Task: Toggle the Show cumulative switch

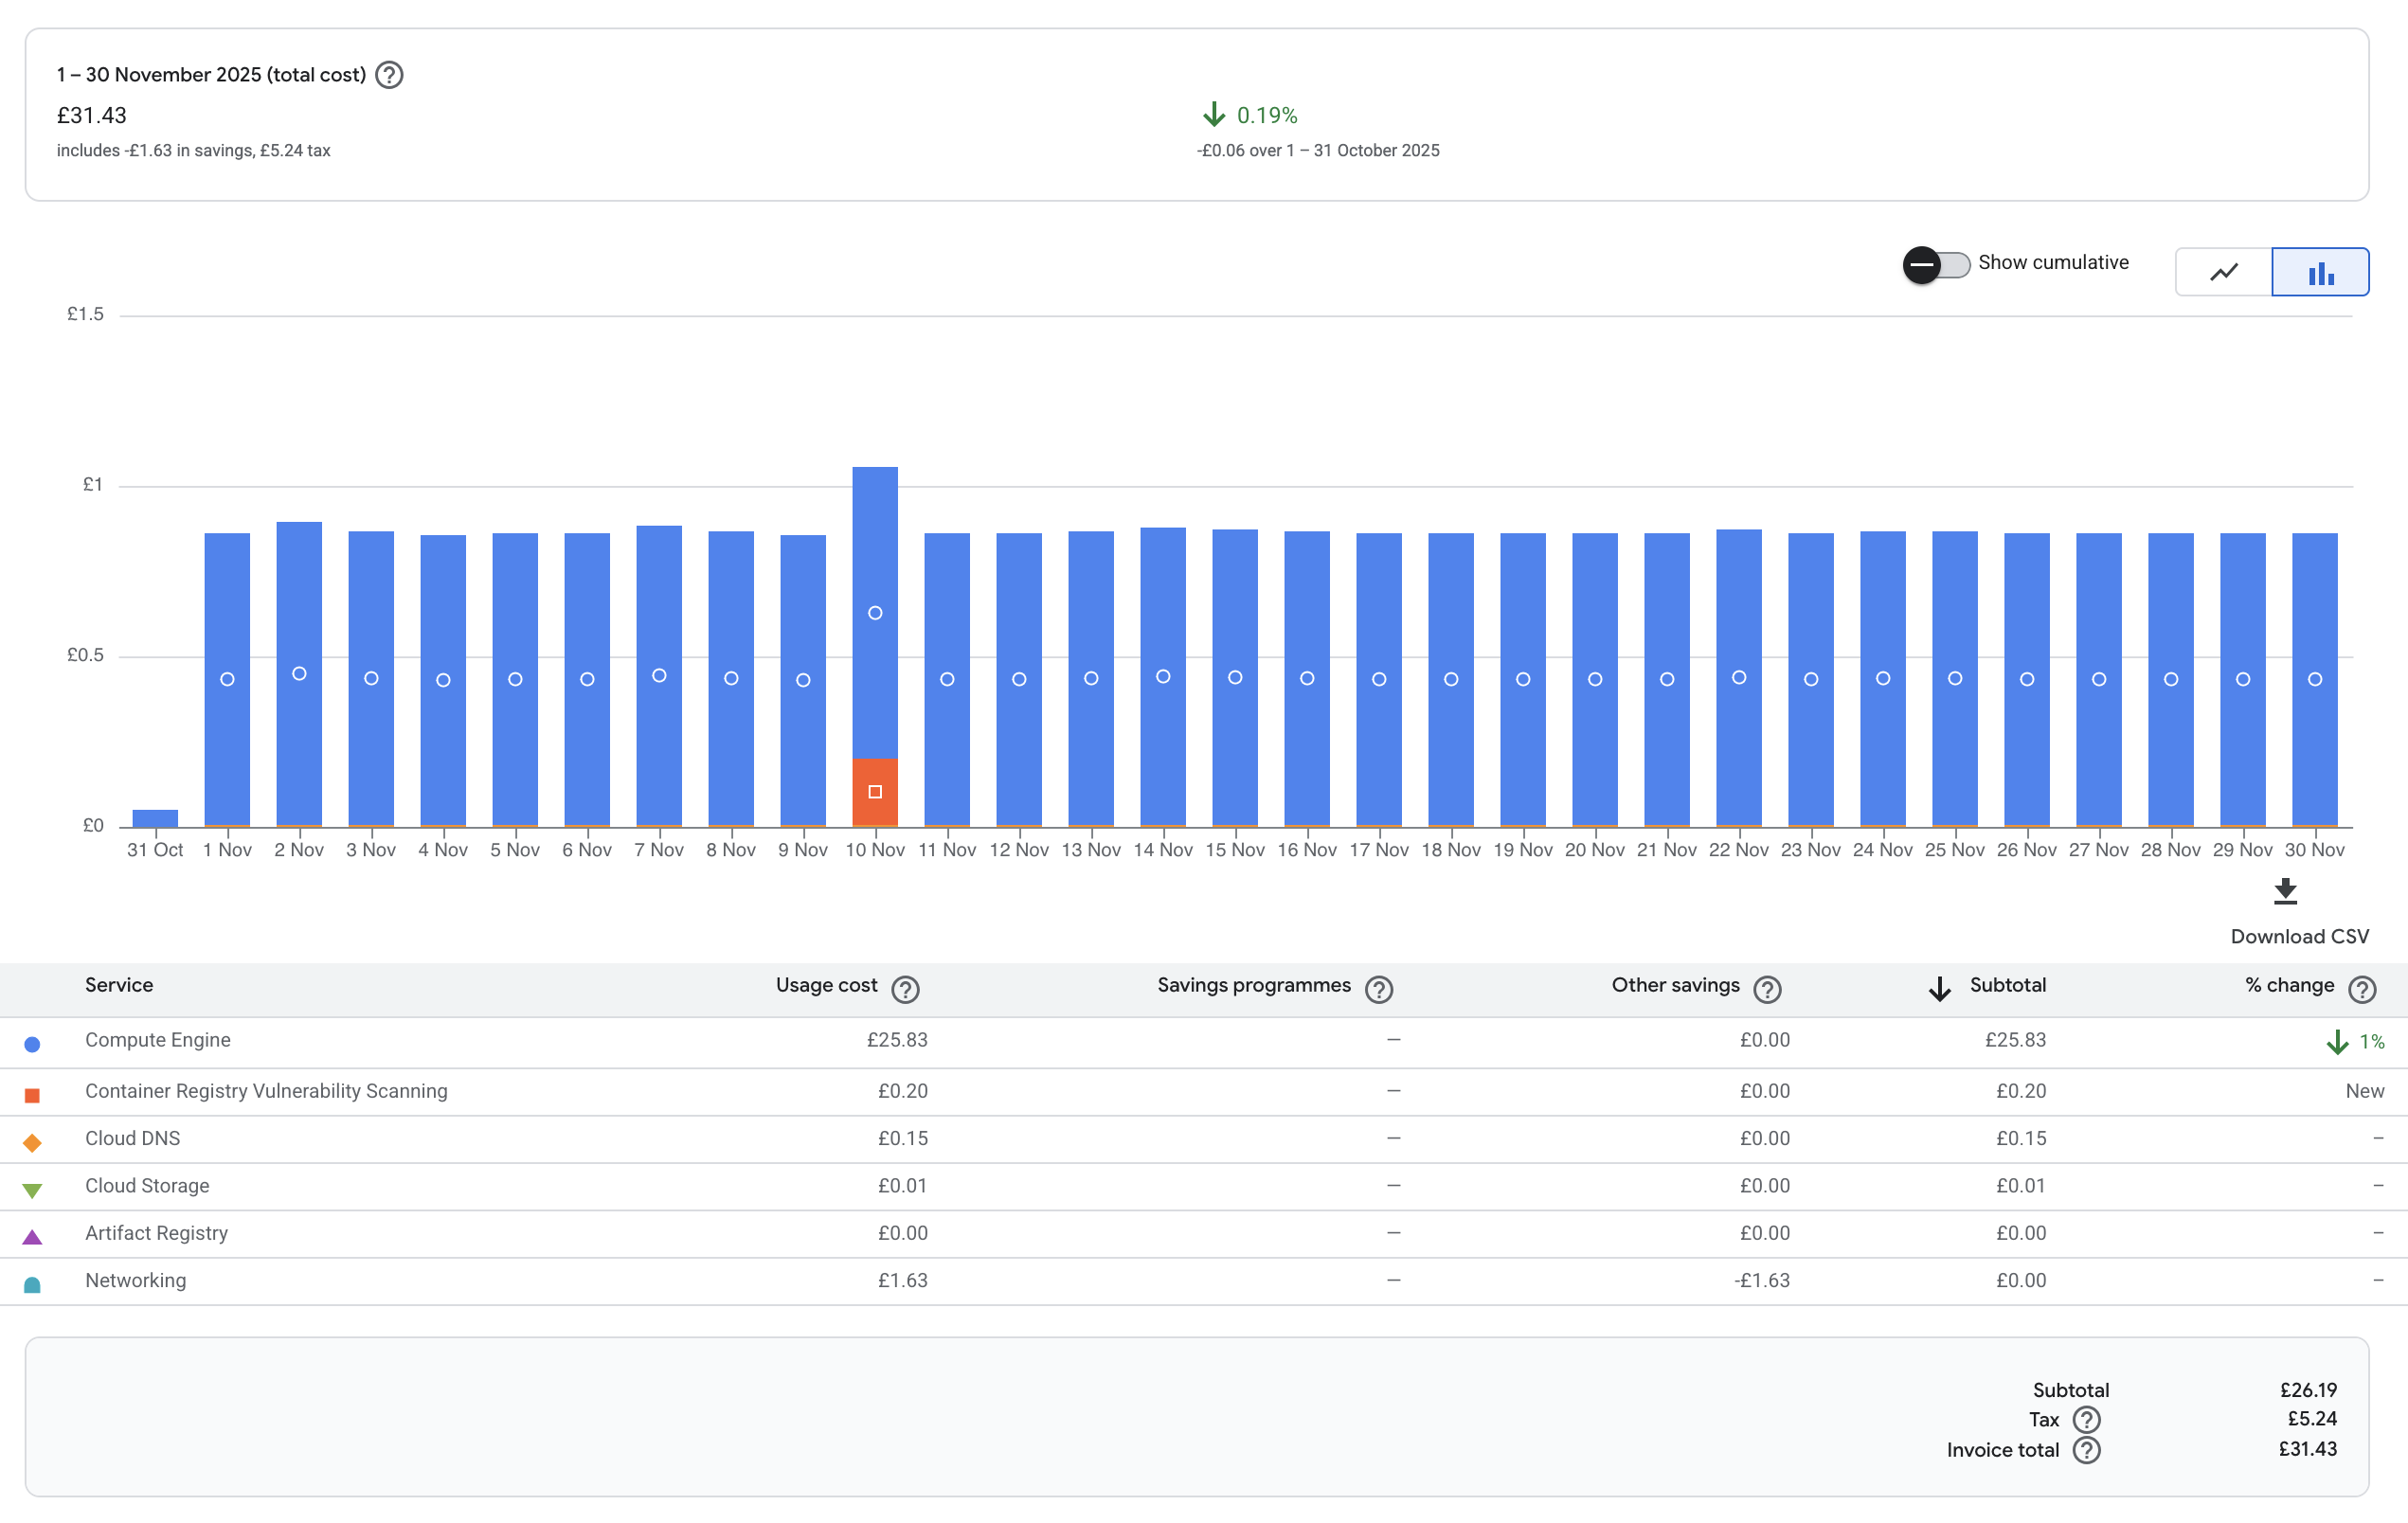Action: point(1936,264)
